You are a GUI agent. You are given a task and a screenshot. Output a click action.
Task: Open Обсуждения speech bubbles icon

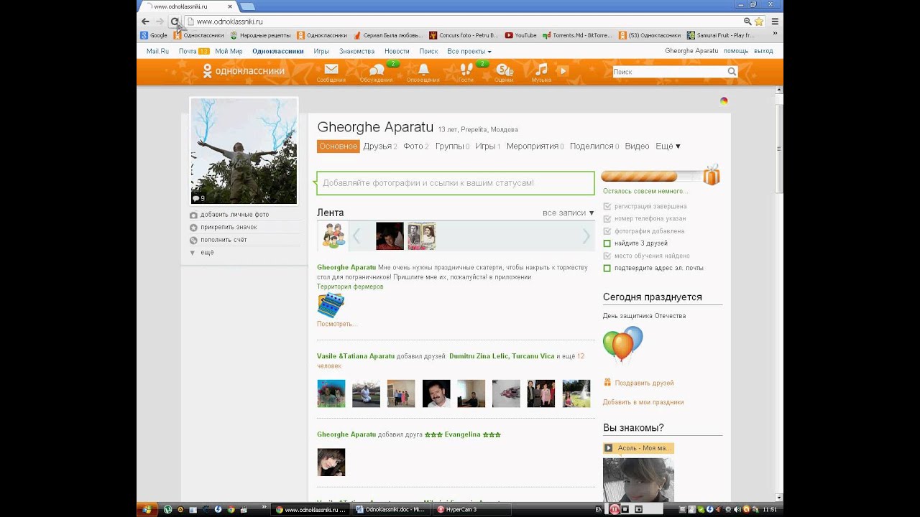coord(377,70)
